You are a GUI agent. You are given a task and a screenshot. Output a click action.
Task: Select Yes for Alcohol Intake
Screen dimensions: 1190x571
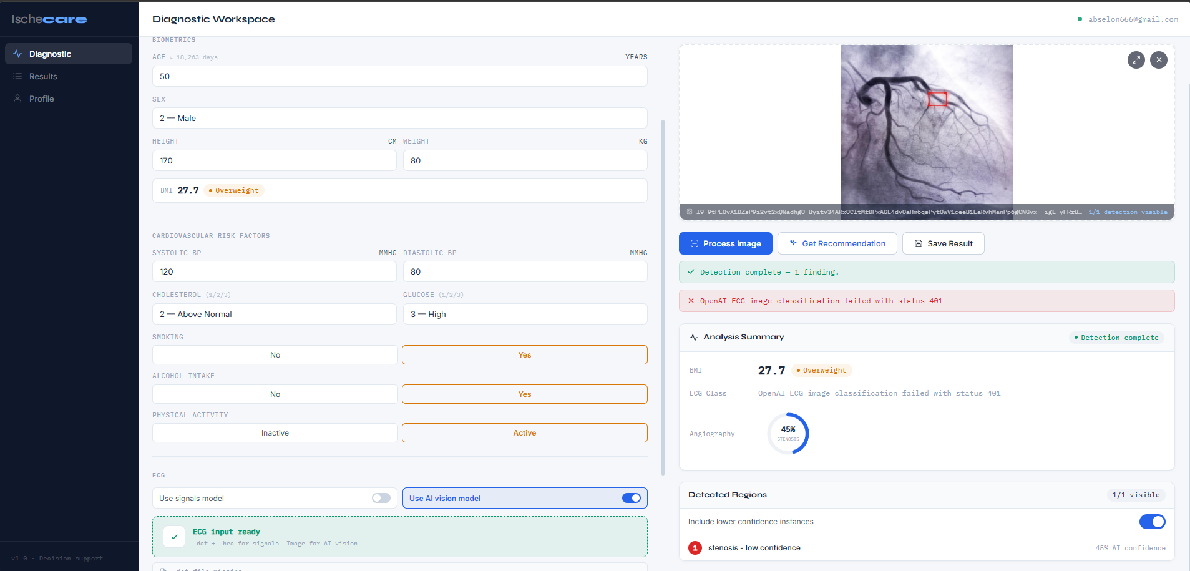[x=525, y=394]
